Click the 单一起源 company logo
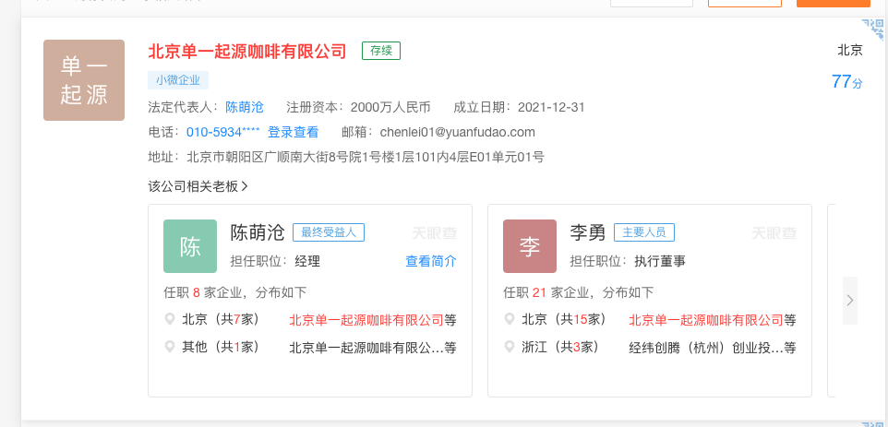The image size is (888, 427). tap(84, 80)
